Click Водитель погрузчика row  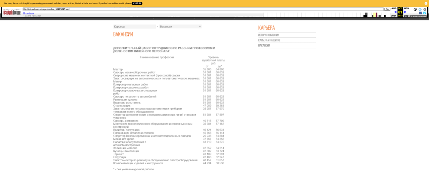point(169,130)
